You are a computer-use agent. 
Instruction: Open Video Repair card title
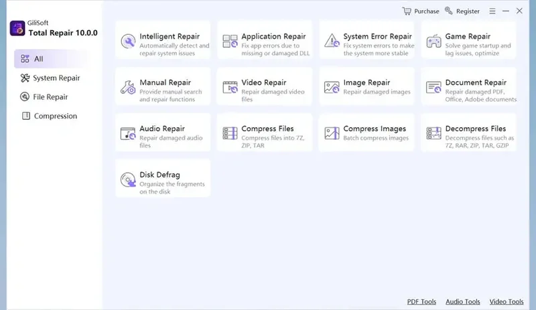pyautogui.click(x=264, y=82)
